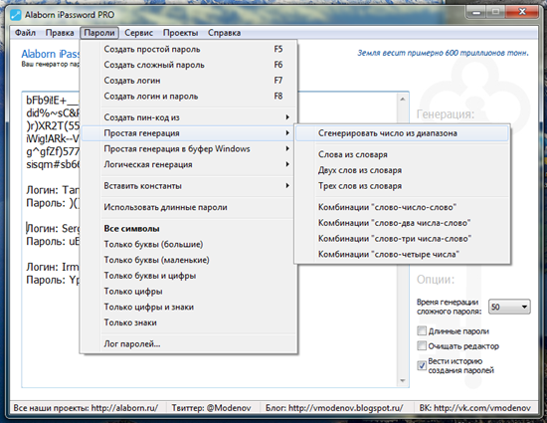Image resolution: width=547 pixels, height=423 pixels.
Task: Click the Alaborn iPass header title
Action: 51,54
